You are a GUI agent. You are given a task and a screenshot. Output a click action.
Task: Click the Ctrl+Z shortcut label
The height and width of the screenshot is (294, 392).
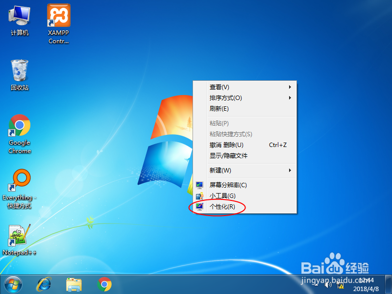tap(278, 145)
